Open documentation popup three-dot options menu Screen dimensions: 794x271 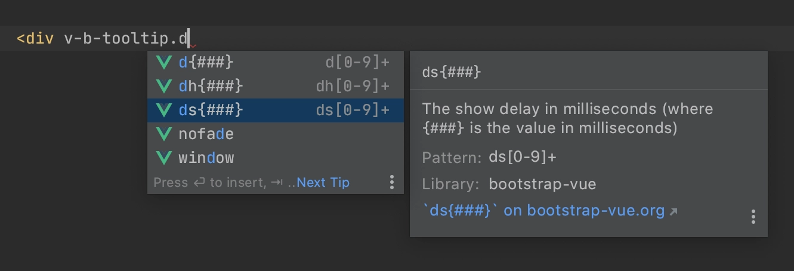coord(753,217)
